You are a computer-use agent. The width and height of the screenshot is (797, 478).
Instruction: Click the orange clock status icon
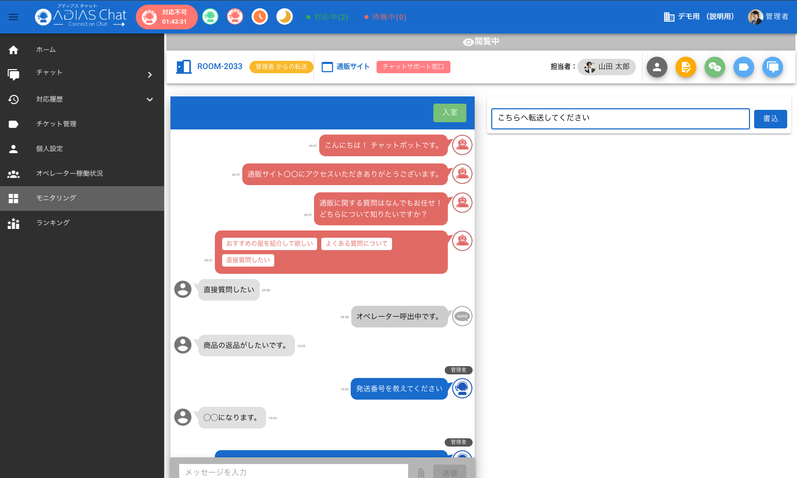click(x=260, y=17)
